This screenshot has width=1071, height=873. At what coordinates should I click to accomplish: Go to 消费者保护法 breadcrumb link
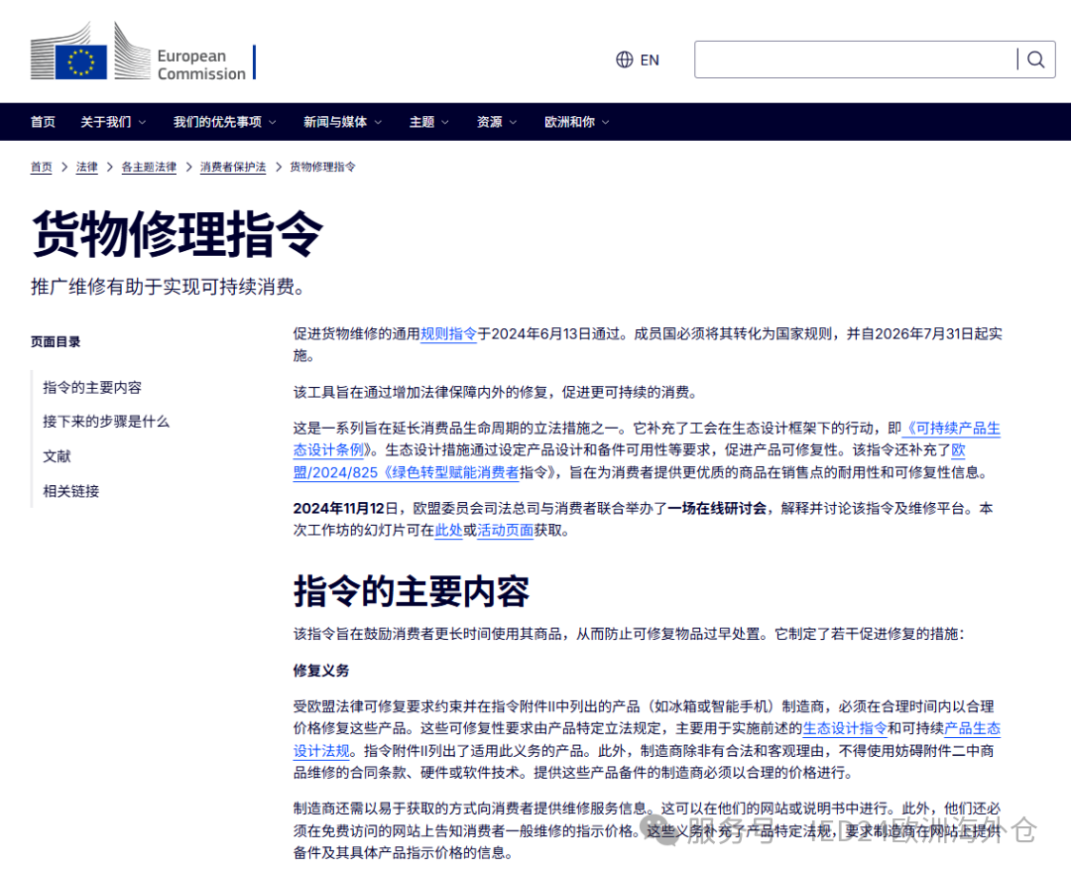233,167
